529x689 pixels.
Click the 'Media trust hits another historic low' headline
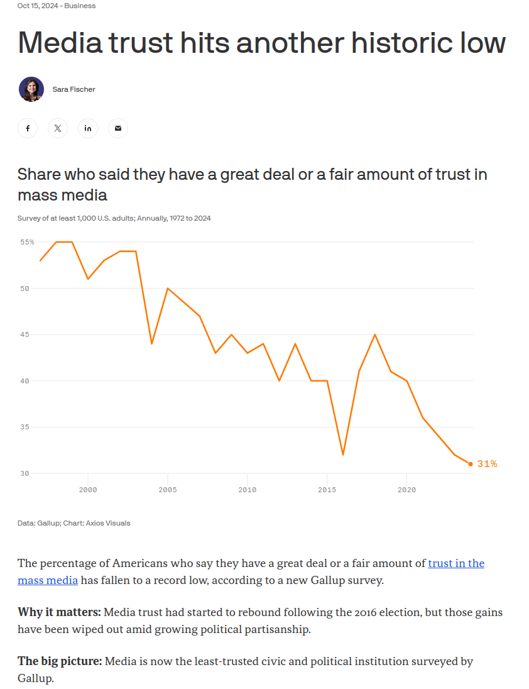click(261, 43)
